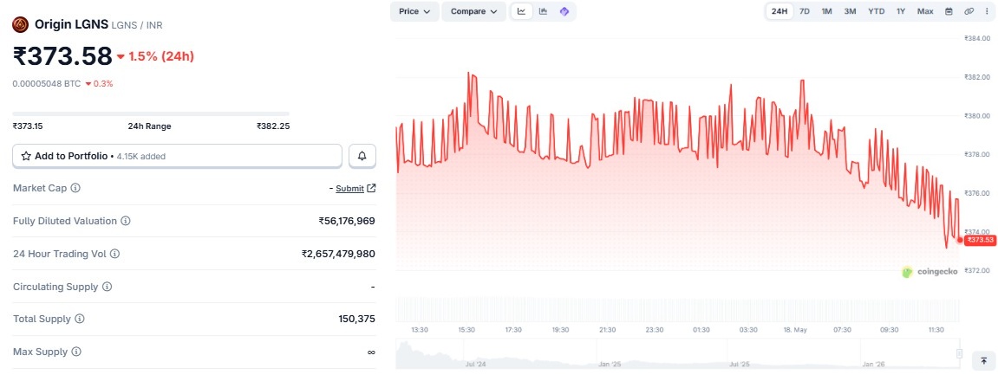Open the Price dropdown

(414, 11)
